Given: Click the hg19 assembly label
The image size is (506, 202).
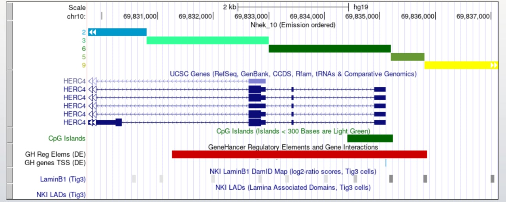Looking at the screenshot, I should click(361, 7).
